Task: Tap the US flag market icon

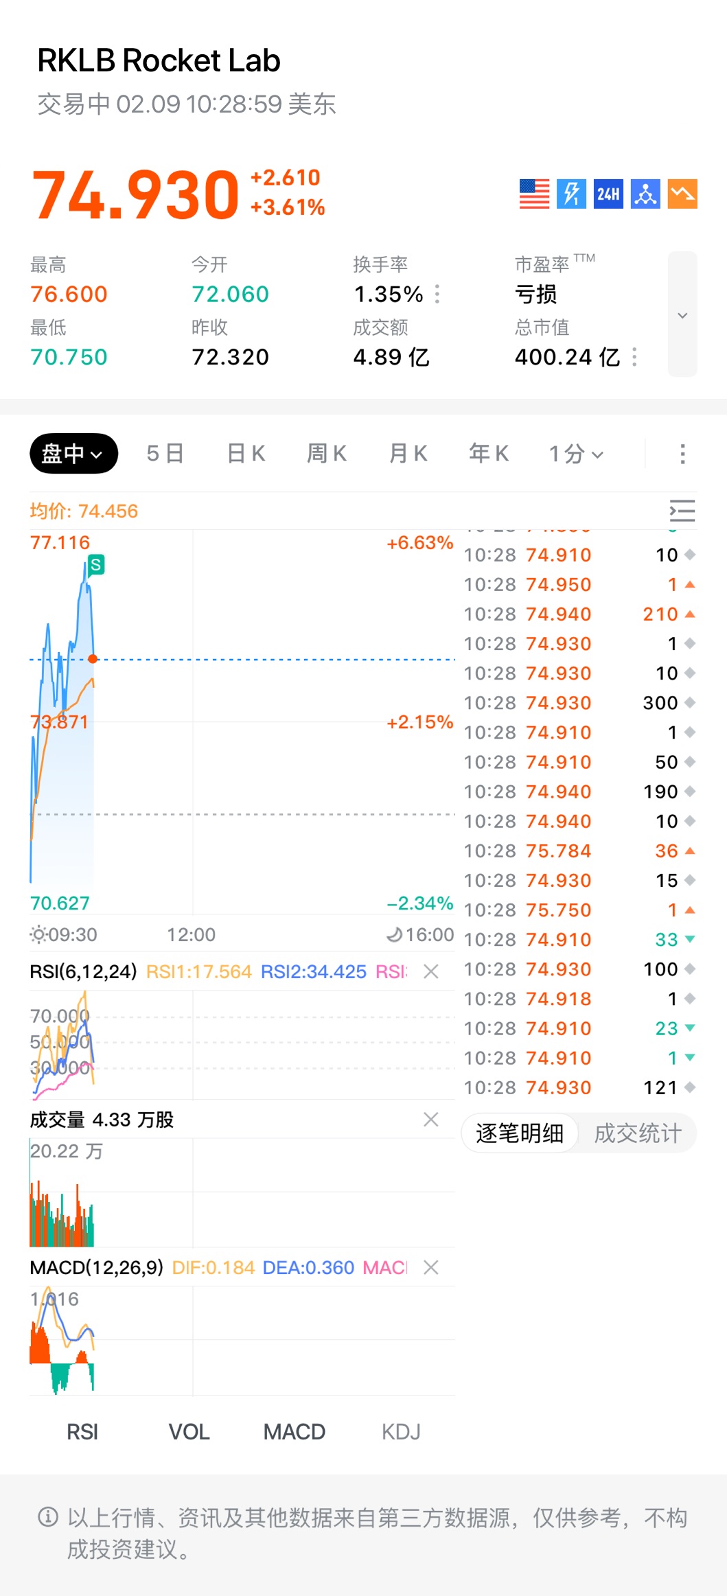Action: click(534, 194)
